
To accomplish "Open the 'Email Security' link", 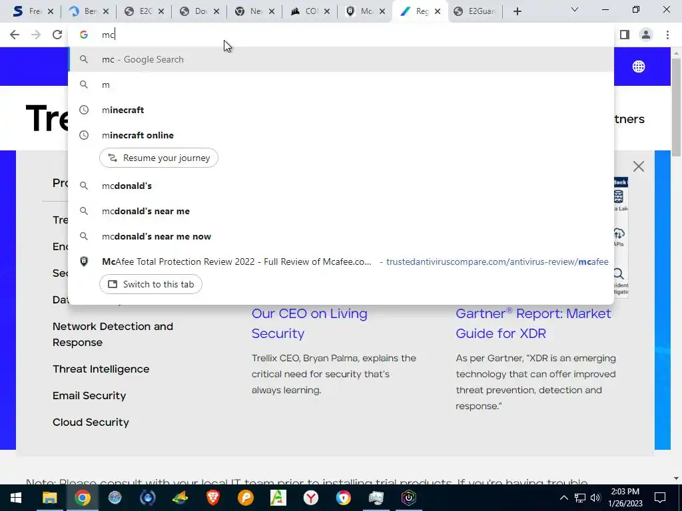I will [x=89, y=395].
